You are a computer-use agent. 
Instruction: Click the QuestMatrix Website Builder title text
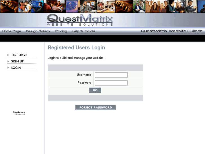tap(171, 31)
